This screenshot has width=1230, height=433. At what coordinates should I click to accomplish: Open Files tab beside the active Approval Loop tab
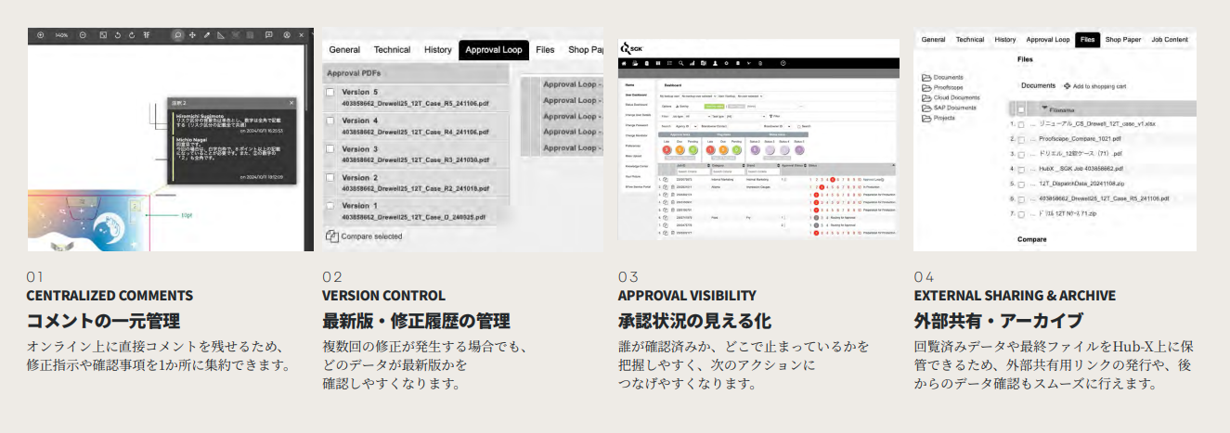[x=545, y=49]
